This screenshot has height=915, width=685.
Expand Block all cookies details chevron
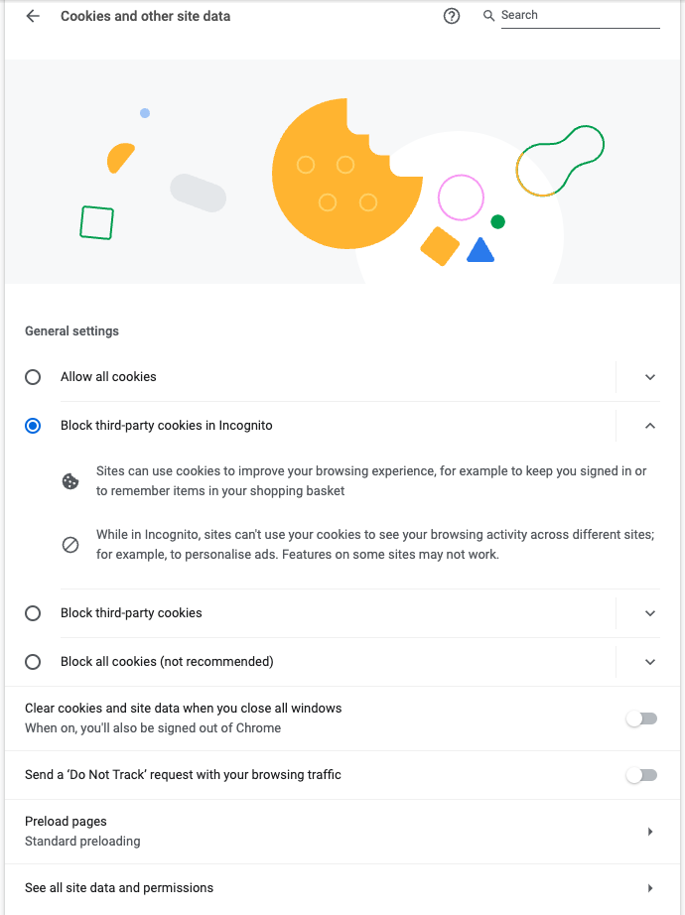click(650, 662)
